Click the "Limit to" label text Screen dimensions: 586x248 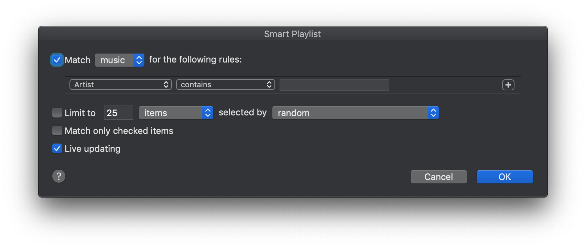coord(80,113)
